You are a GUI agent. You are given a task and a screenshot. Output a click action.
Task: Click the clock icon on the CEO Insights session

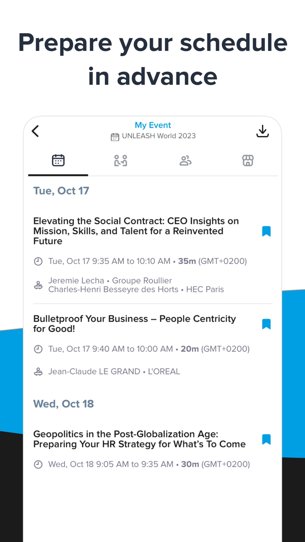38,261
